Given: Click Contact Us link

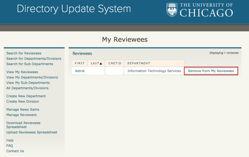Looking at the screenshot, I should tap(15, 151).
